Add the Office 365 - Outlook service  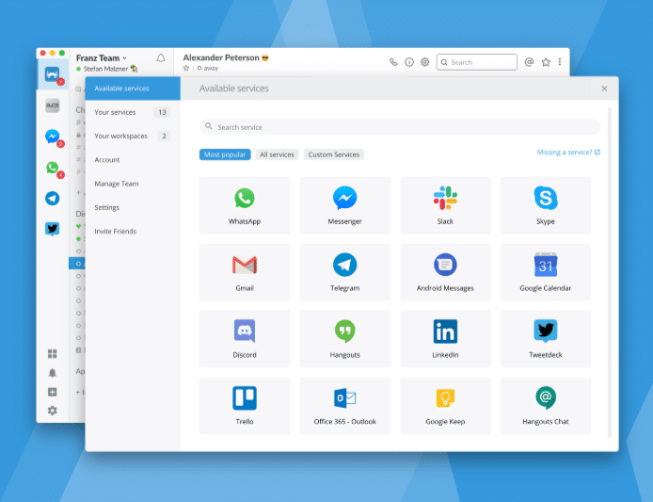tap(344, 405)
